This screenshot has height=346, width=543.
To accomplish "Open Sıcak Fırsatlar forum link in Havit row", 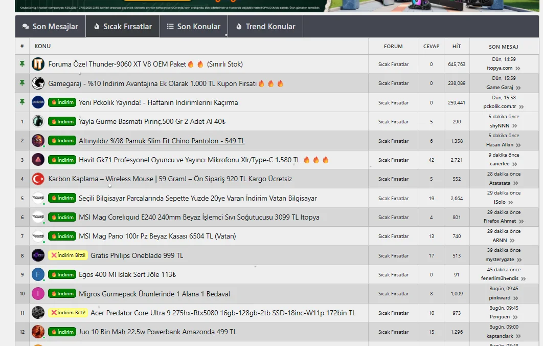I will click(393, 160).
